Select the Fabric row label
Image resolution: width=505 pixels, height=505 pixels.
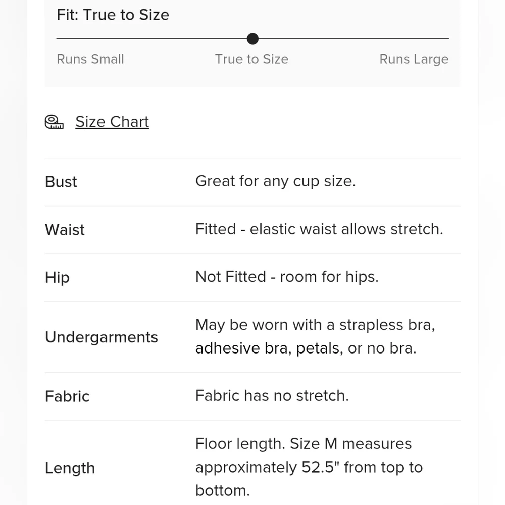[67, 396]
